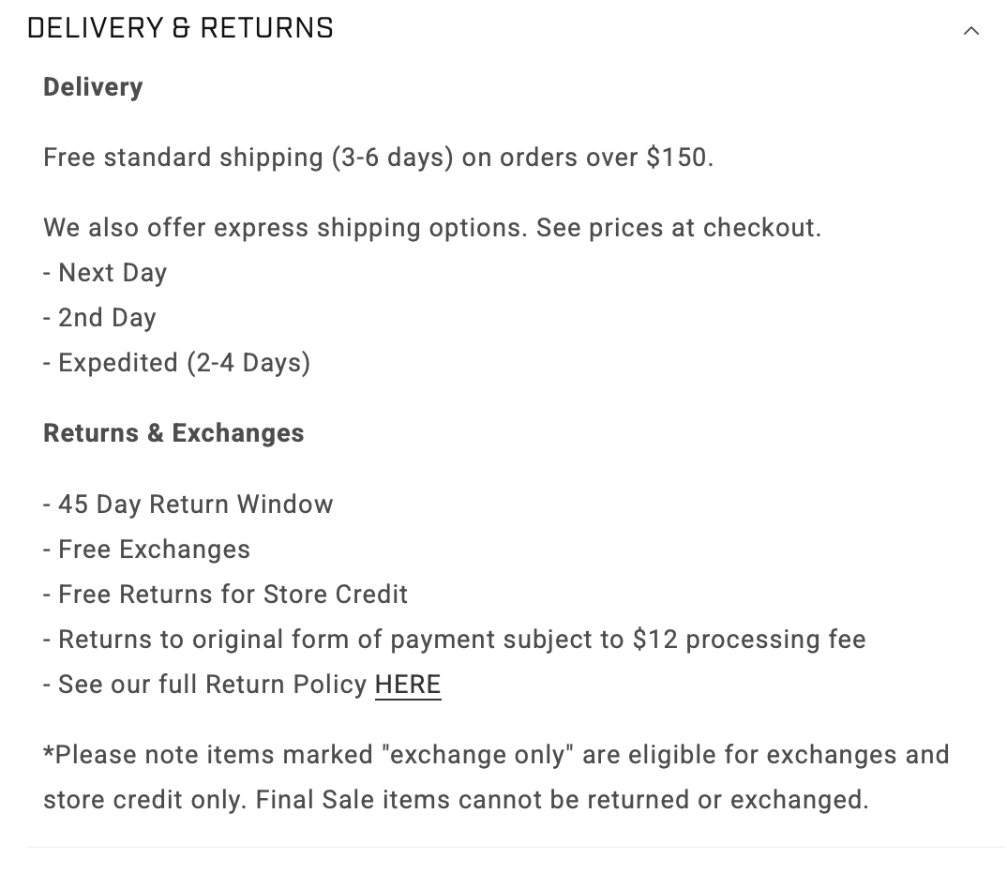The image size is (1007, 874).
Task: Click the 'See prices at checkout' sentence
Action: click(678, 228)
